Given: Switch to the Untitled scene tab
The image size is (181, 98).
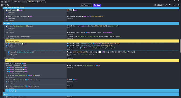Looking at the screenshot, I should coord(18,2).
